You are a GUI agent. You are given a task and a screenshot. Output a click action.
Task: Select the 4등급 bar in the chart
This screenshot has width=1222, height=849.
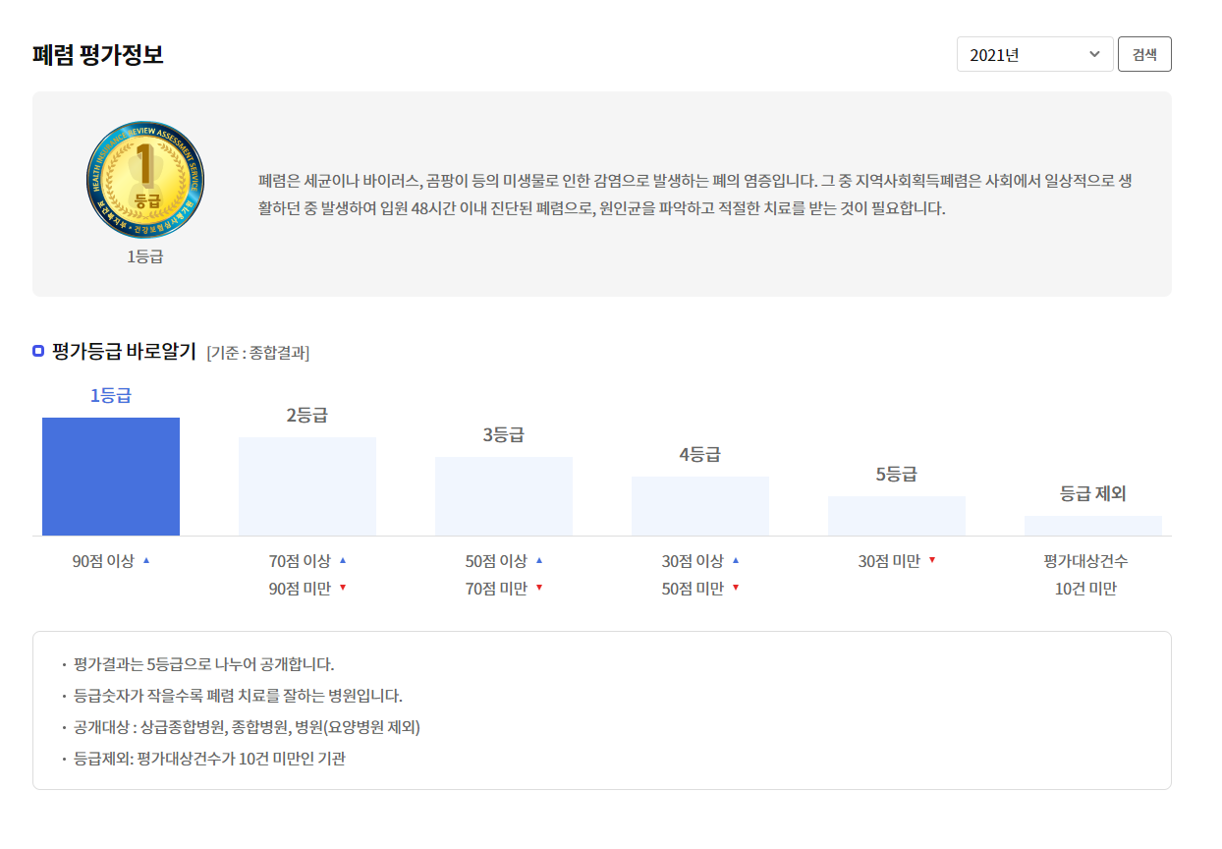[x=700, y=506]
